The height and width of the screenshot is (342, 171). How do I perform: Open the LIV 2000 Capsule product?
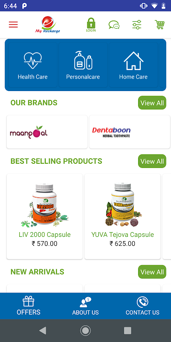click(45, 216)
